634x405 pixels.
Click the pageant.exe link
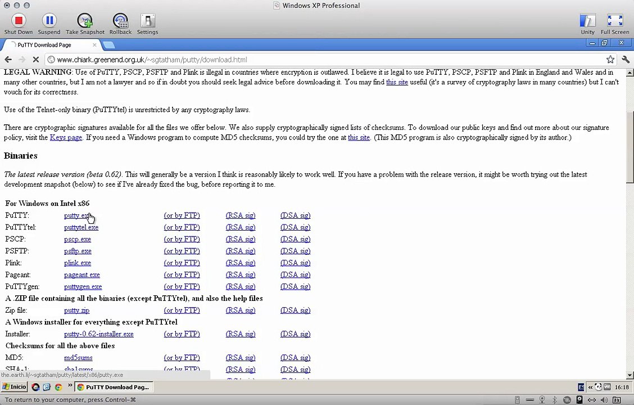click(x=81, y=274)
